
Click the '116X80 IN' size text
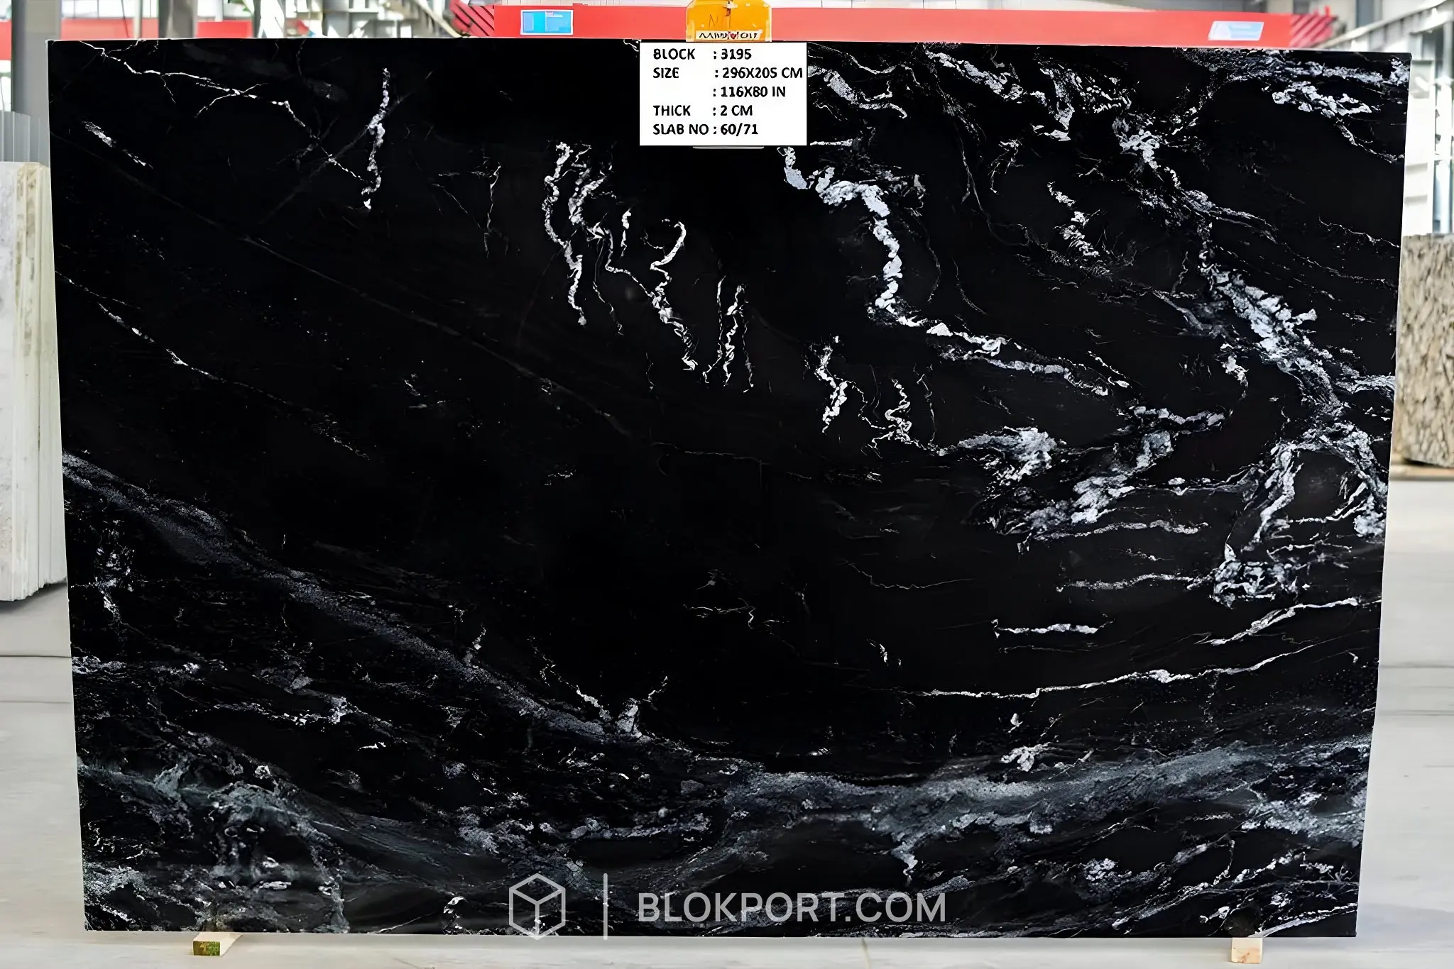(753, 92)
